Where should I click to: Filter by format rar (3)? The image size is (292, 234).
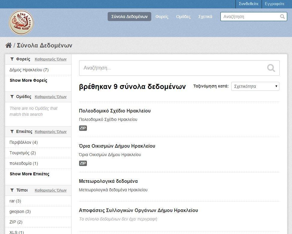[x=38, y=201]
